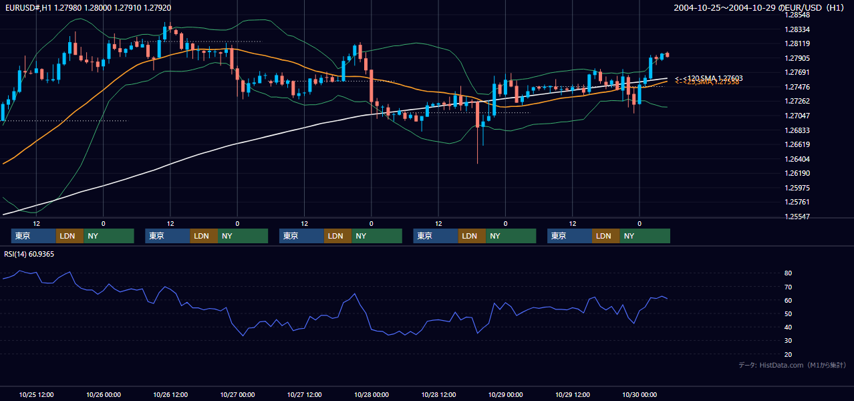Click the 東京 session block for 10/29

pos(570,236)
